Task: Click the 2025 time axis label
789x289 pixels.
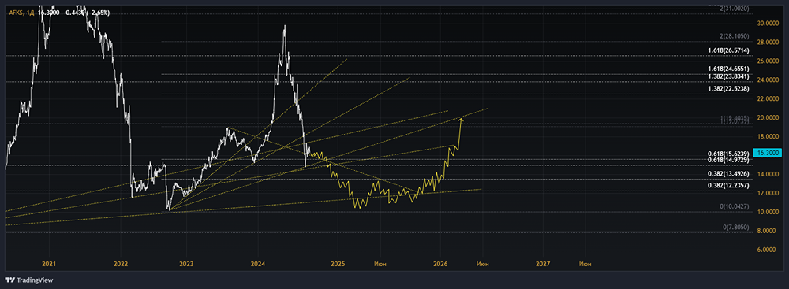Action: [x=338, y=264]
